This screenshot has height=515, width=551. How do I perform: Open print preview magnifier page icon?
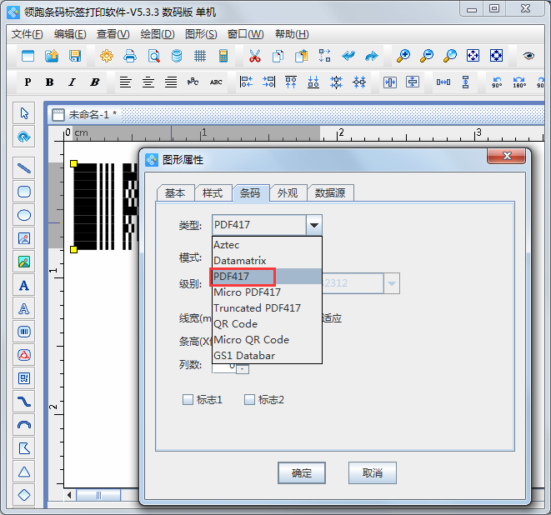point(153,56)
